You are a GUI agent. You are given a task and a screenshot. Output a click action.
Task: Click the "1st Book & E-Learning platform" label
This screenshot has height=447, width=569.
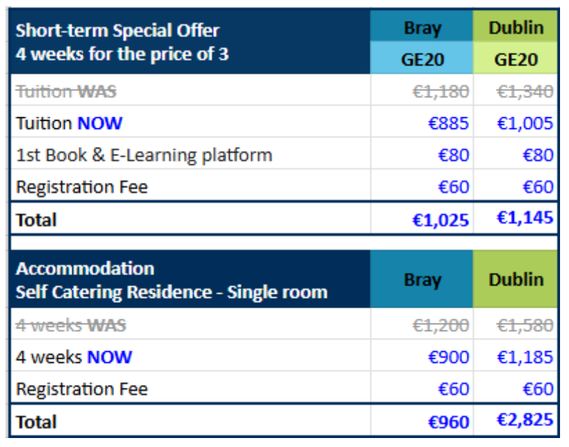[x=144, y=155]
